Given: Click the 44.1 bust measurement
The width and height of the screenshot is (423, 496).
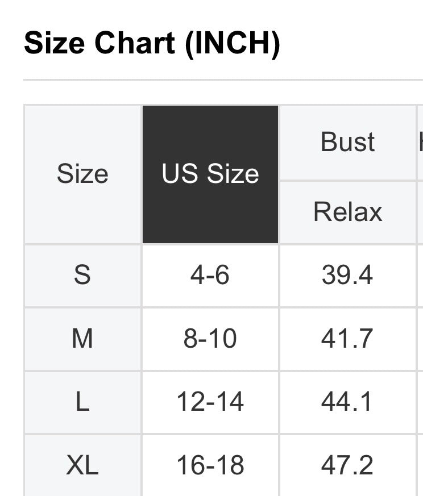Looking at the screenshot, I should pos(347,402).
